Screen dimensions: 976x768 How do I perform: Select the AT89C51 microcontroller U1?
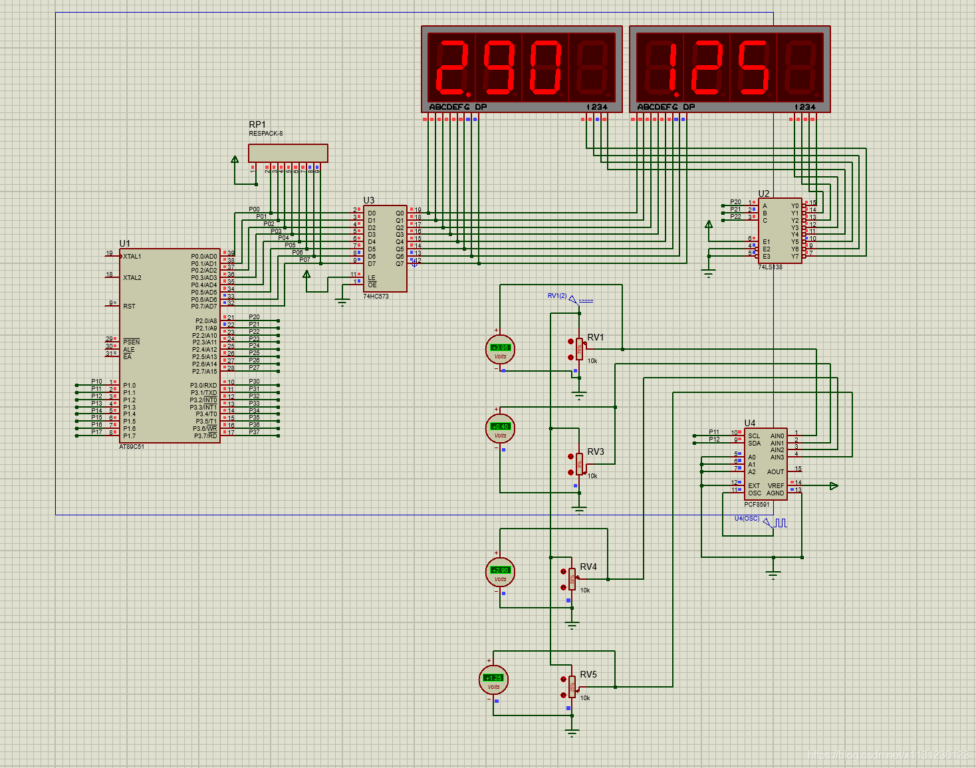170,346
